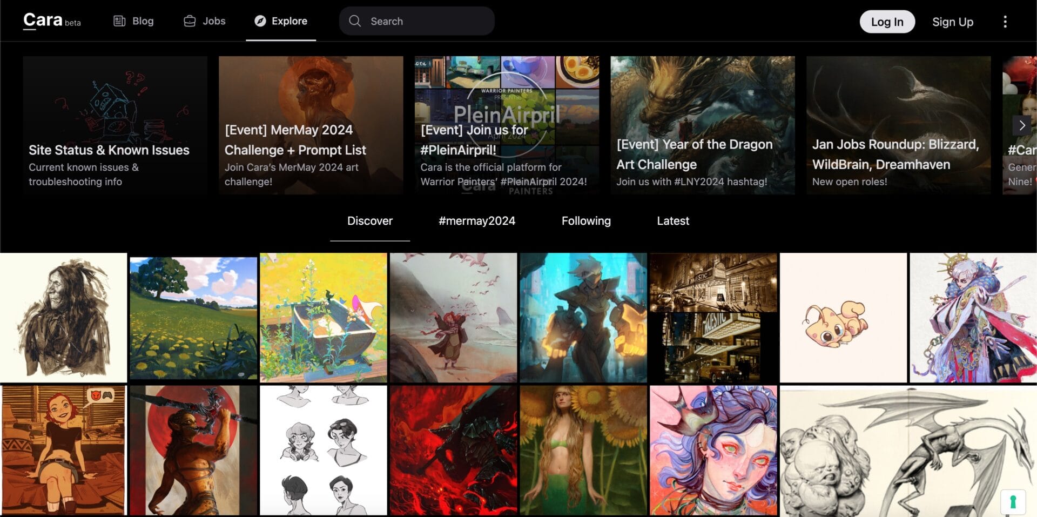Open the Year of the Dragon Art Challenge card
The width and height of the screenshot is (1037, 517).
point(703,125)
